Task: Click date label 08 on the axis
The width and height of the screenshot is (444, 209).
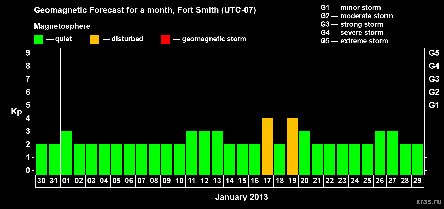Action: (154, 181)
